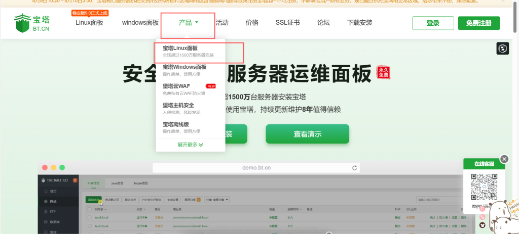Go to 下载安装 in the nav bar
This screenshot has width=519, height=234.
click(x=360, y=23)
